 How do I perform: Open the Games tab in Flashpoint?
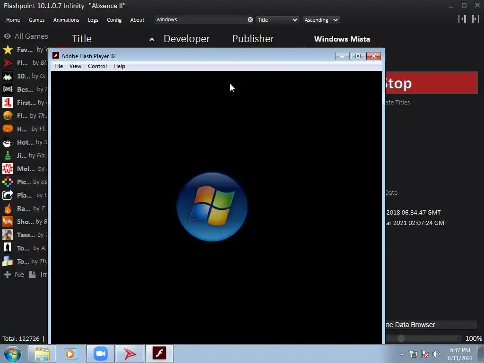point(36,20)
